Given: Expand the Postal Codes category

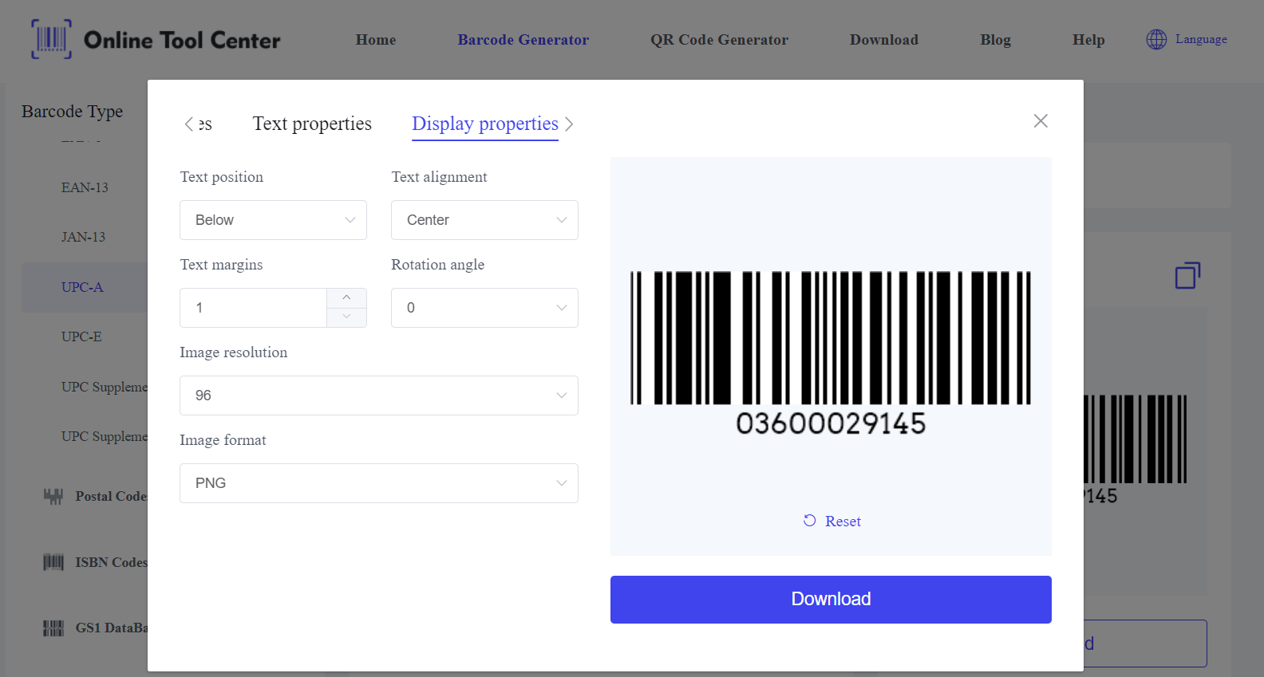Looking at the screenshot, I should click(111, 496).
